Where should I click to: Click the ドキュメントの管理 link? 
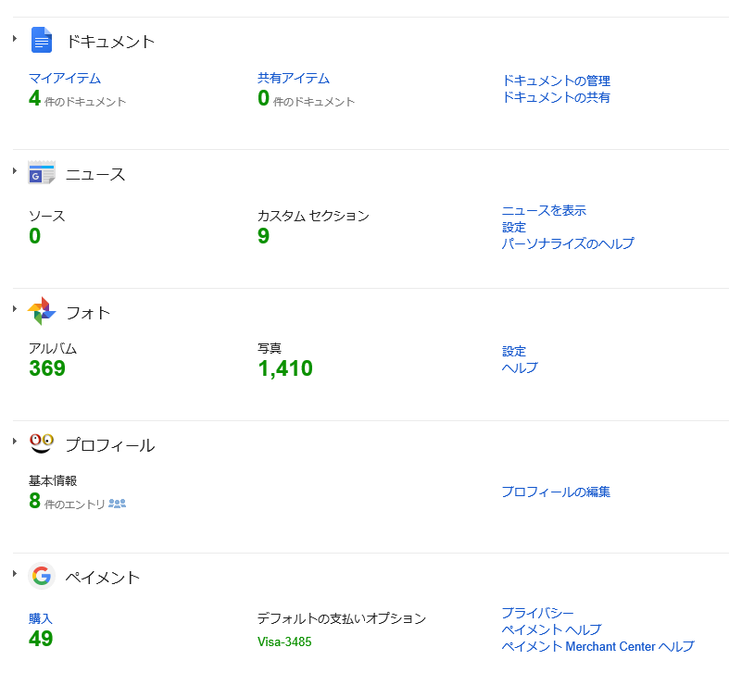pyautogui.click(x=556, y=81)
